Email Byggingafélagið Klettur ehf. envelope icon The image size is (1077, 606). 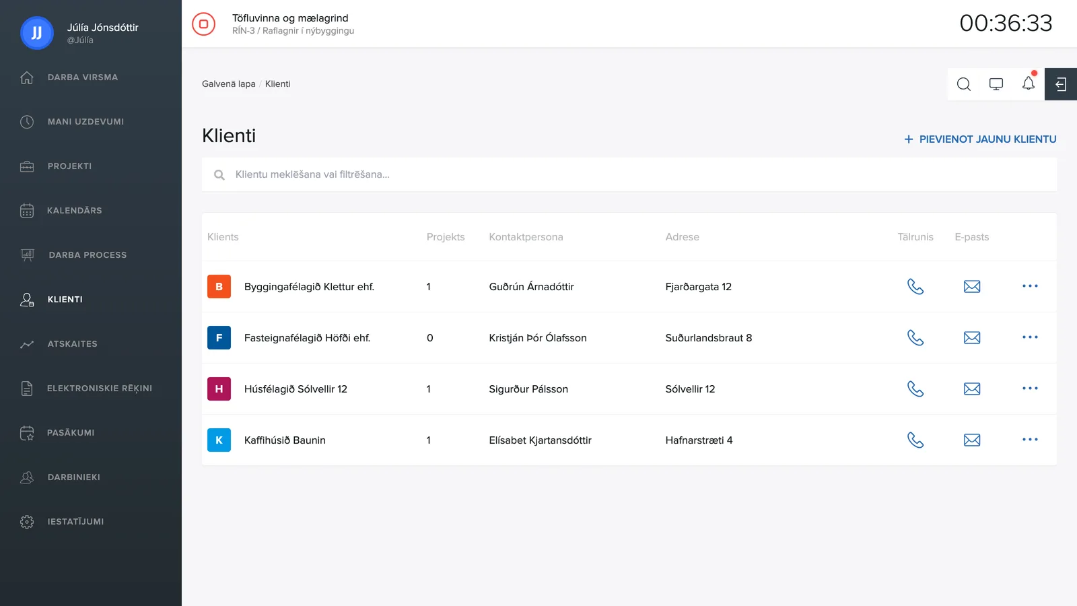(972, 286)
